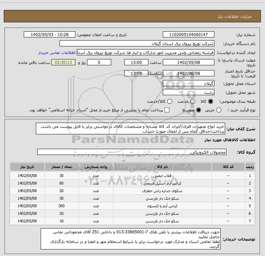Click the public announcement date field 1402/05/03
Image resolution: width=265 pixels, height=256 pixels.
pos(50,35)
